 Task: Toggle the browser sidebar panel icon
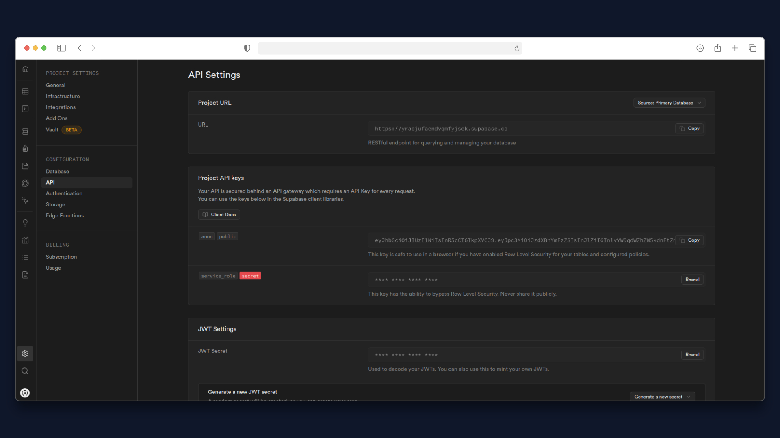pos(61,48)
